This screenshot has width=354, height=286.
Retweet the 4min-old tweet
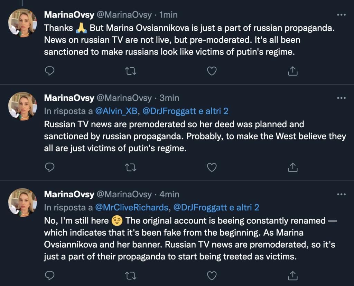click(x=131, y=275)
